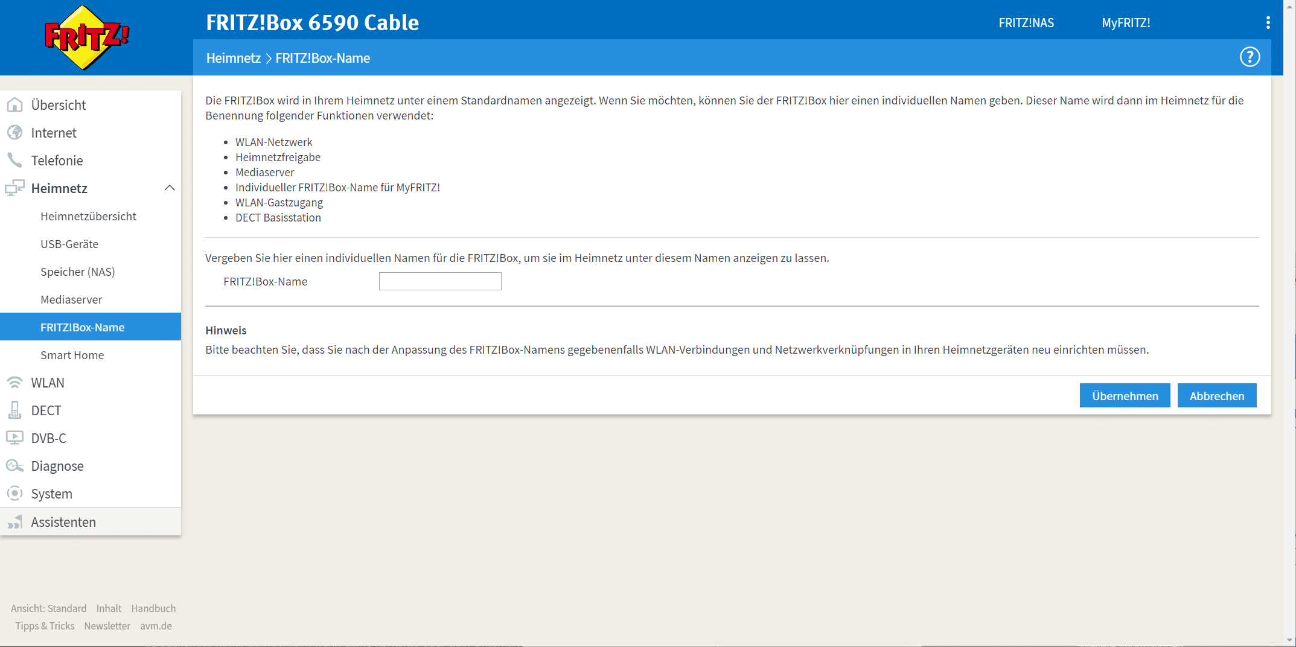Focus the FRITZ!Box-Name text field
1296x647 pixels.
(440, 281)
